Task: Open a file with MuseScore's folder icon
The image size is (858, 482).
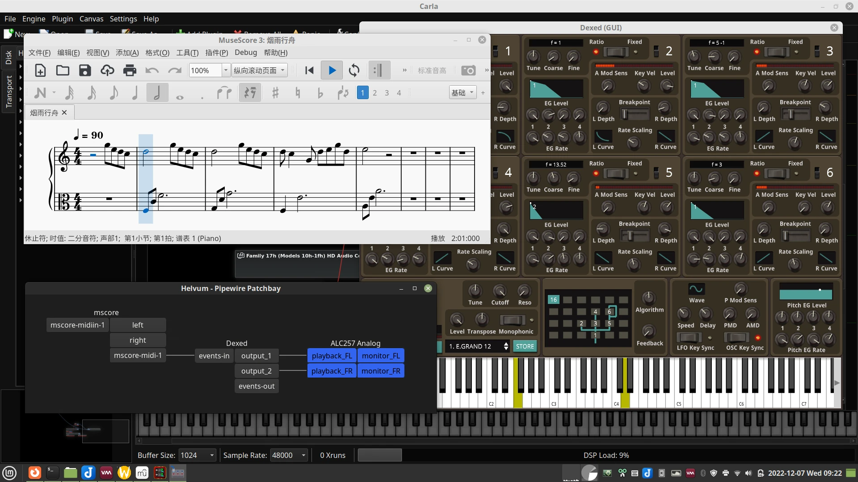Action: pyautogui.click(x=63, y=71)
